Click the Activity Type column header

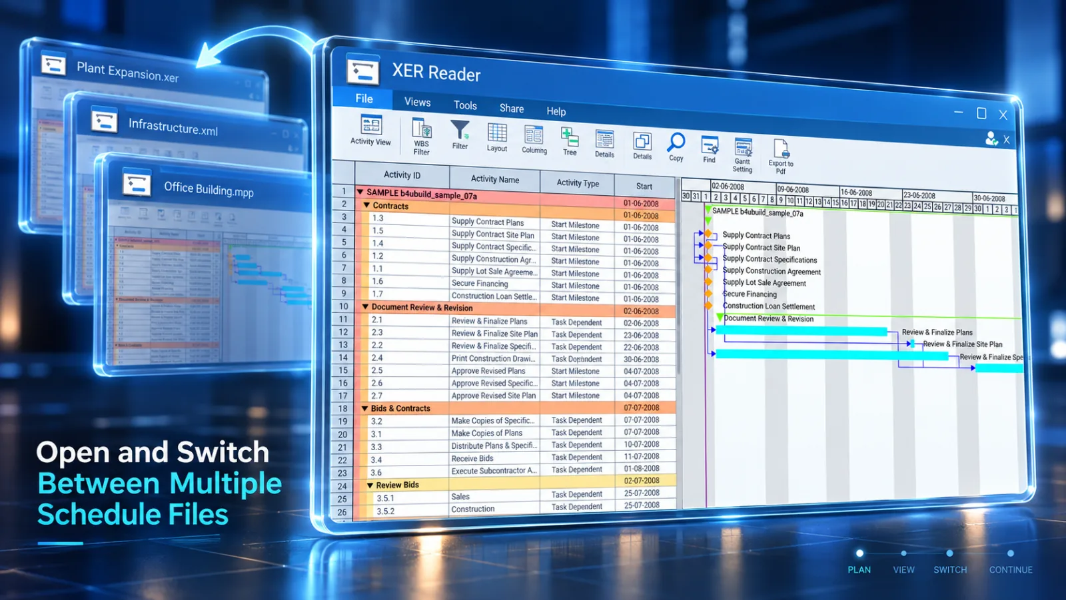pyautogui.click(x=578, y=183)
